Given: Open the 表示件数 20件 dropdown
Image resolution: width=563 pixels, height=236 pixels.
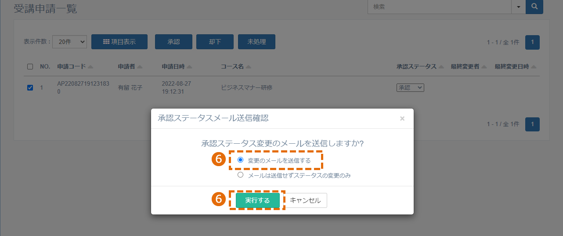Looking at the screenshot, I should point(70,41).
